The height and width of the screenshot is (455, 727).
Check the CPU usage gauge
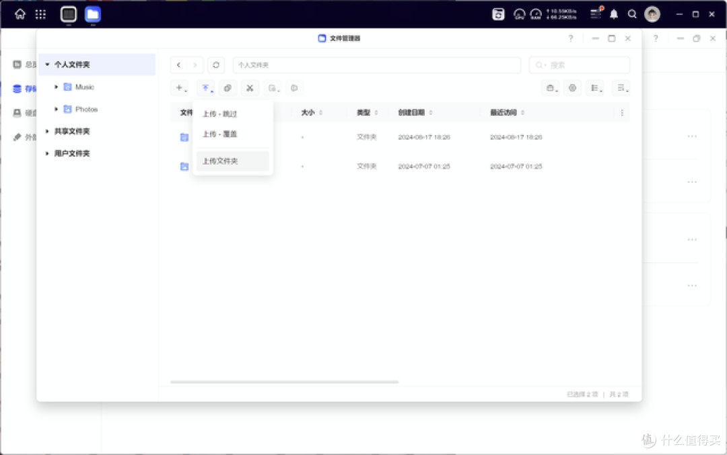point(519,14)
